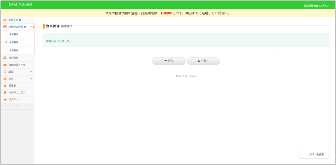The width and height of the screenshot is (336, 165).
Task: Show the guide with ガイドを表示
Action: click(314, 154)
